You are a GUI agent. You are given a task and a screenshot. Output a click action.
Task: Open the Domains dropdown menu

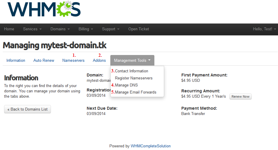click(60, 29)
